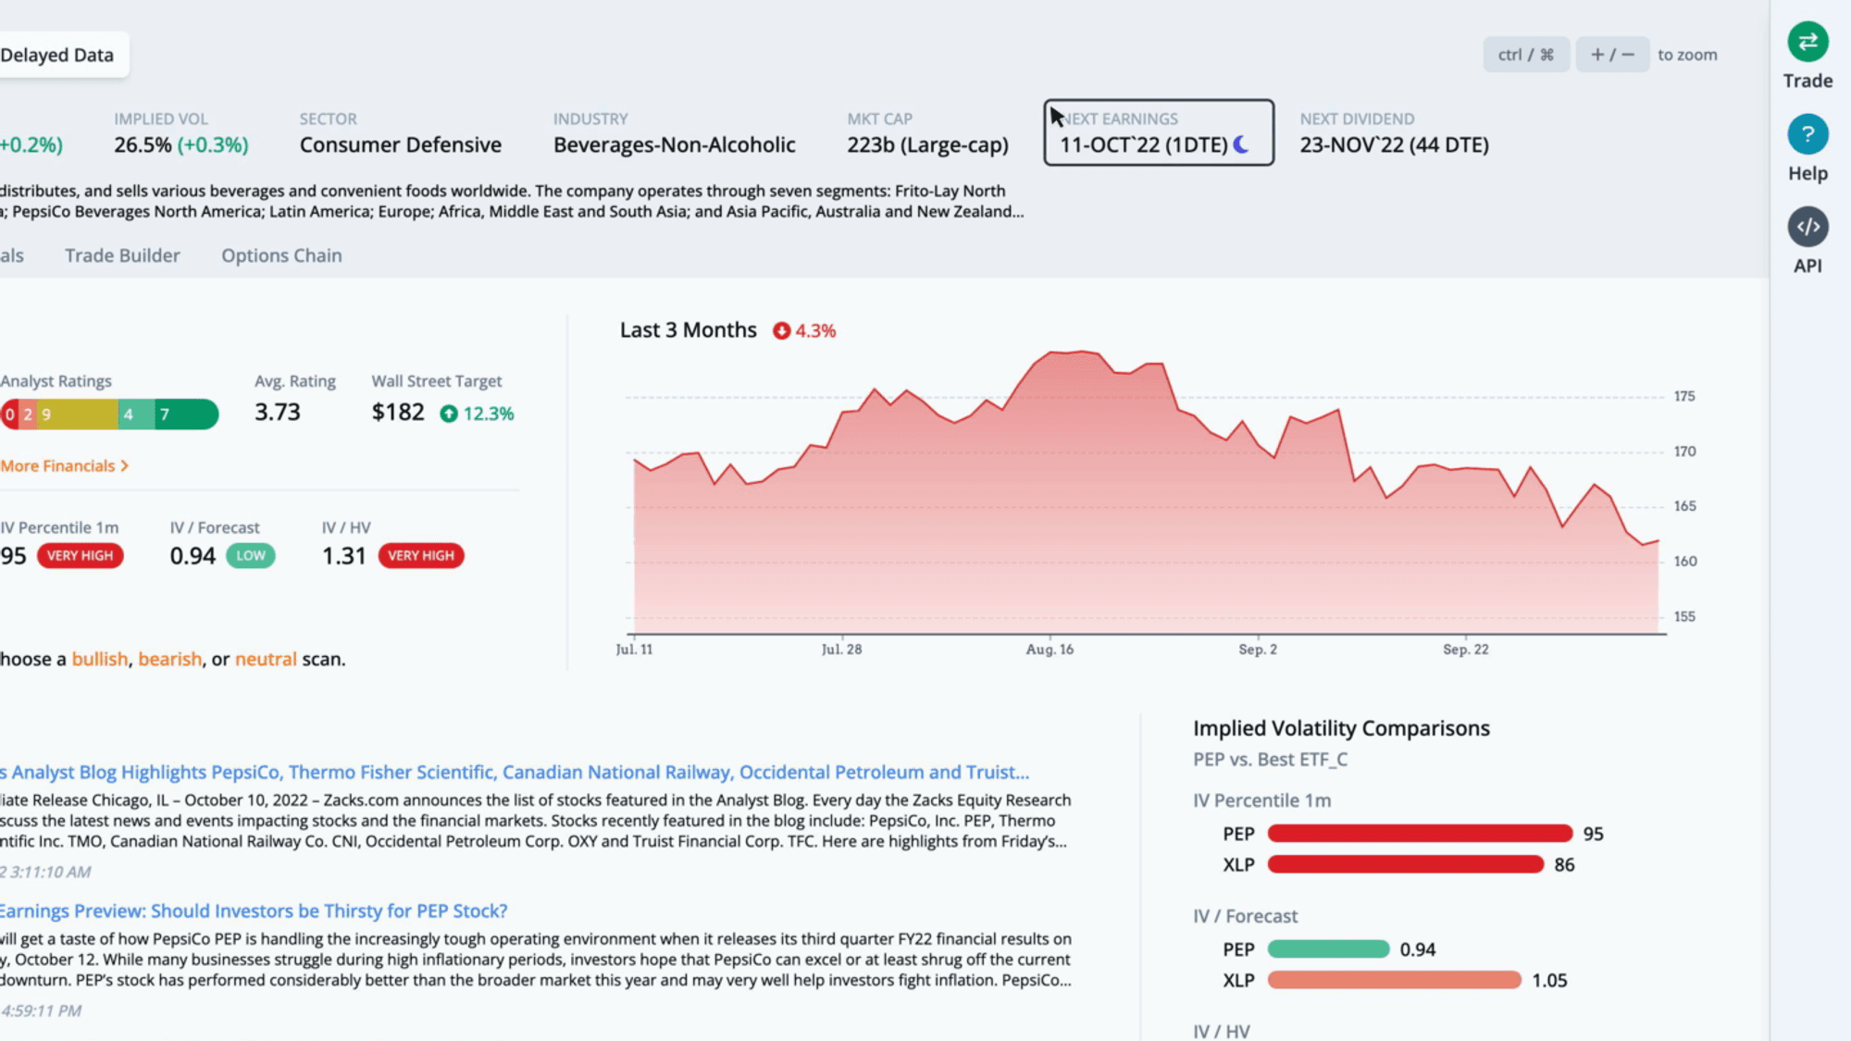Viewport: 1851px width, 1041px height.
Task: Click the ctrl / ⌘ key badge
Action: pyautogui.click(x=1526, y=55)
